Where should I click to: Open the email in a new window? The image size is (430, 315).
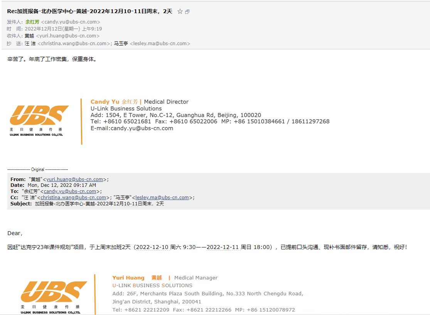pos(187,12)
